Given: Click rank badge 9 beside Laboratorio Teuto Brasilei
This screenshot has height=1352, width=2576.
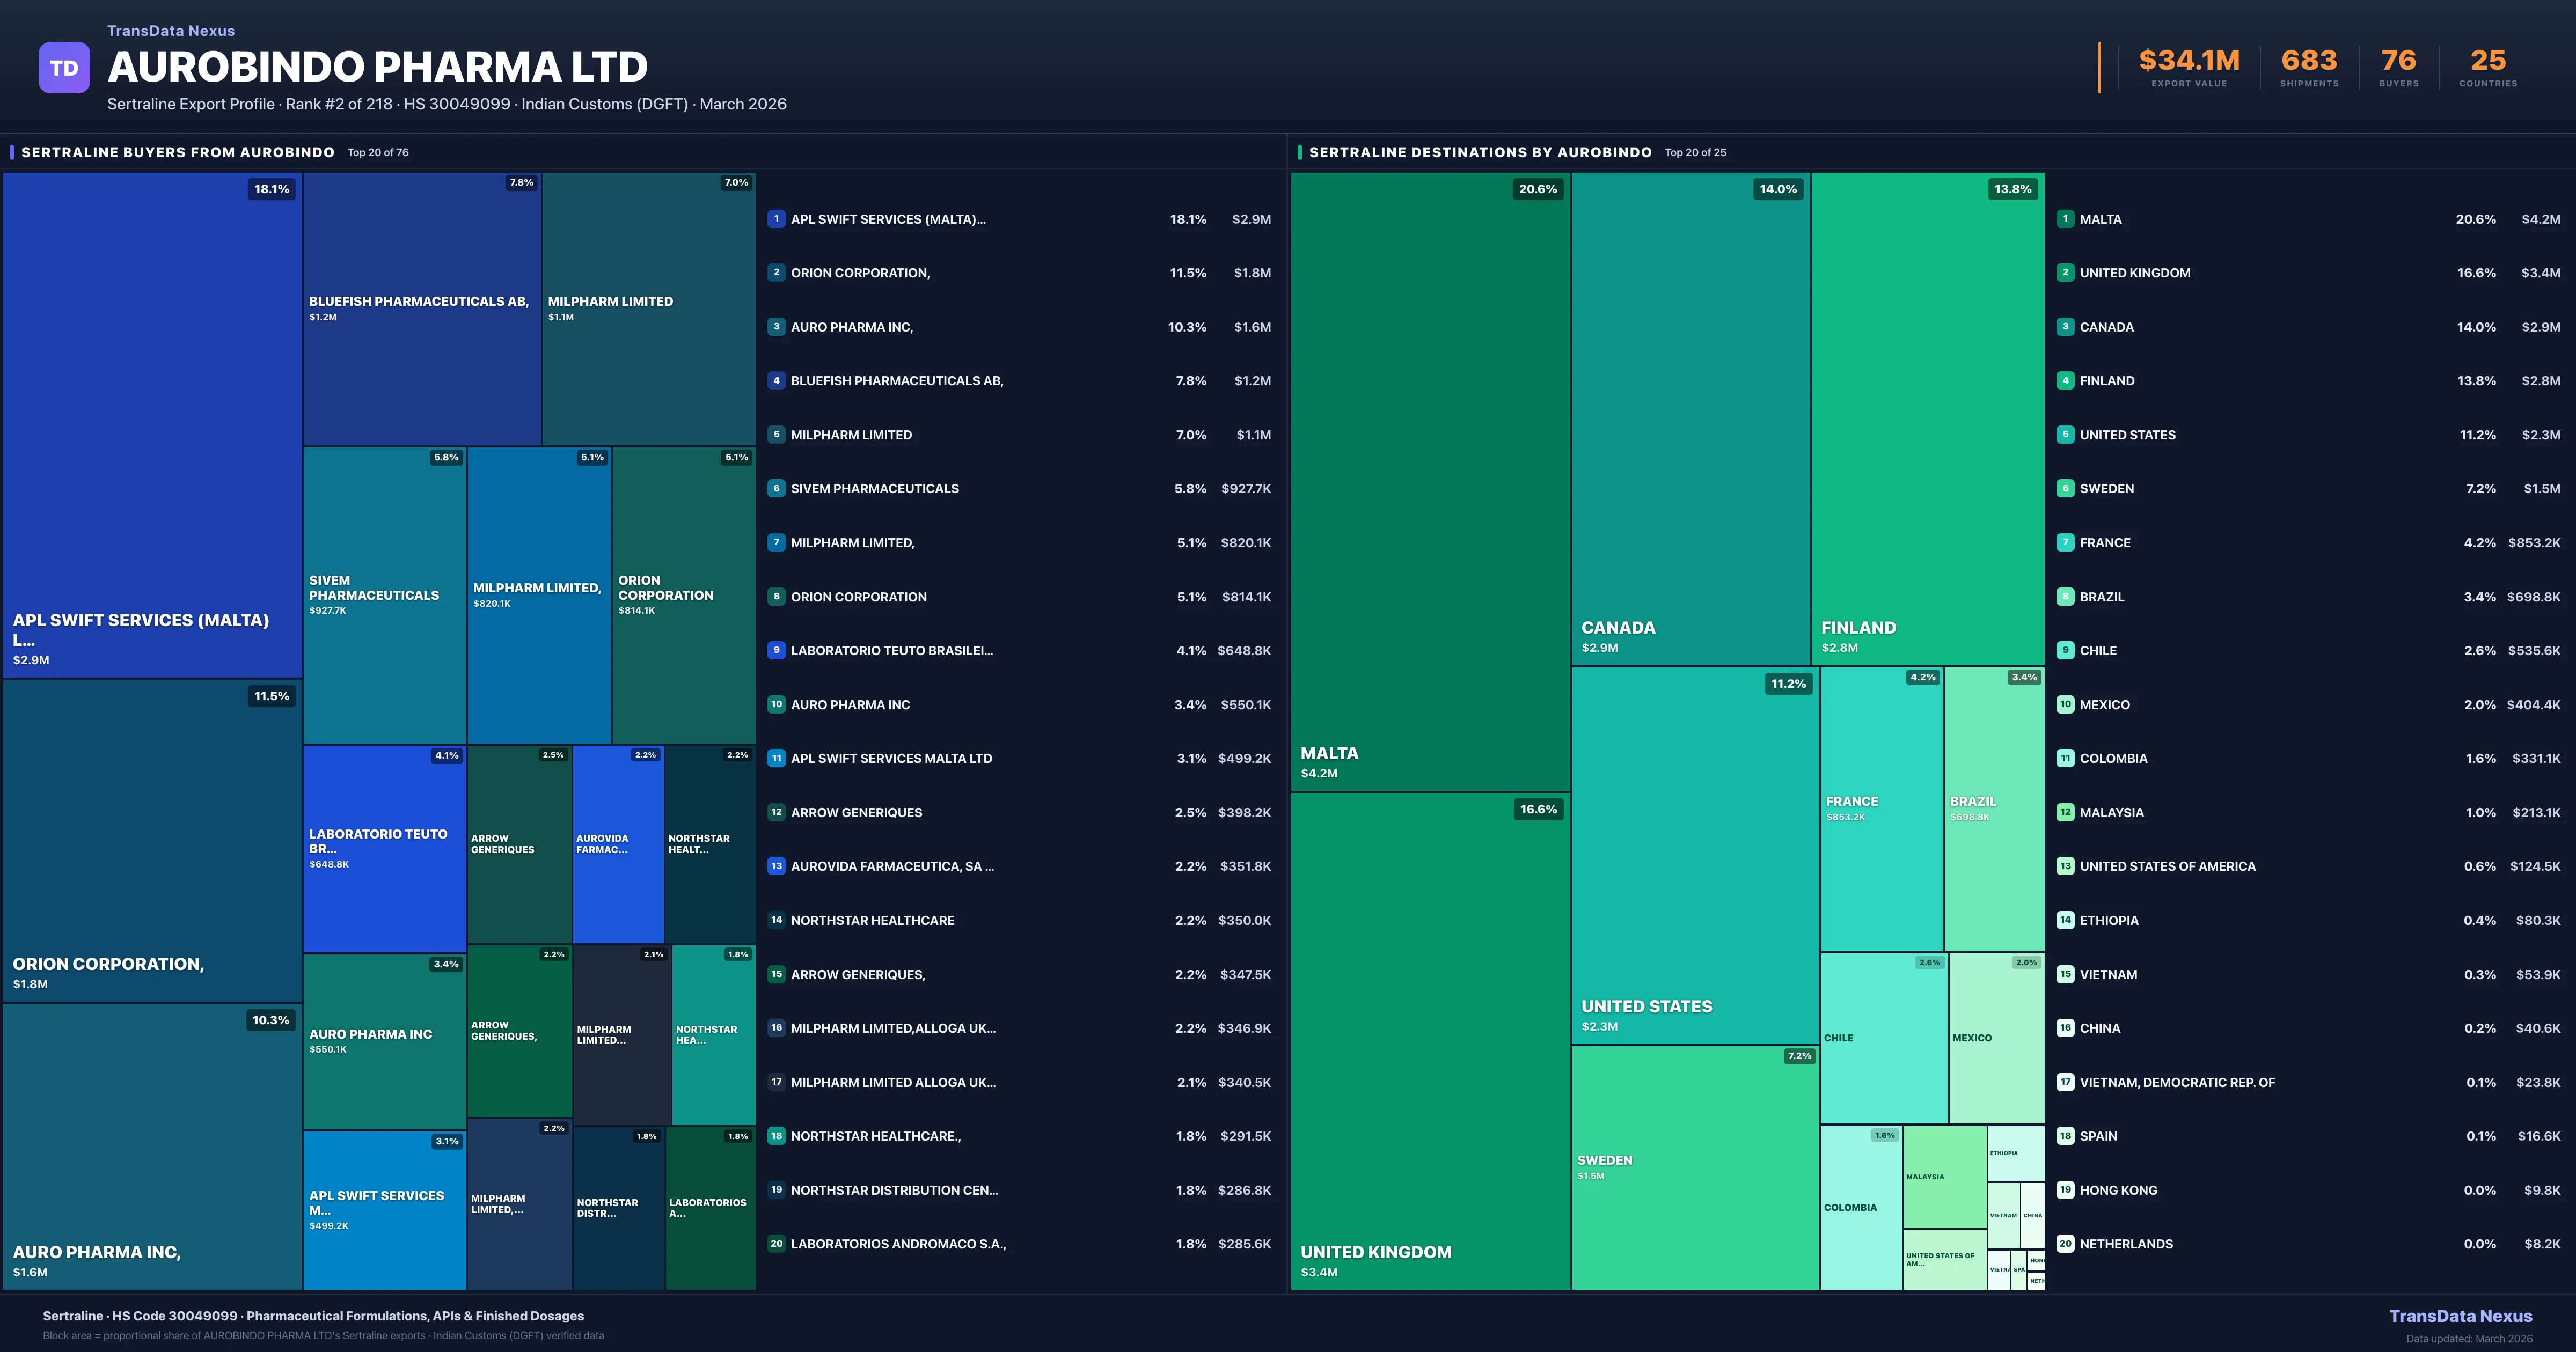Looking at the screenshot, I should click(x=776, y=650).
